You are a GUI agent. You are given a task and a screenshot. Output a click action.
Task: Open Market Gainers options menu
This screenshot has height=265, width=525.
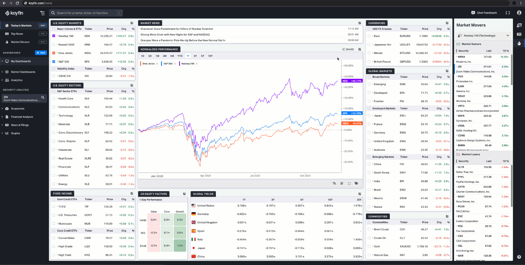456,51
